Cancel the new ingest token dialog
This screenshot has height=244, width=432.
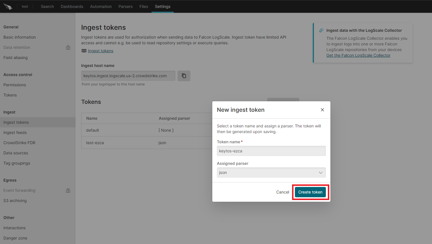(x=283, y=192)
